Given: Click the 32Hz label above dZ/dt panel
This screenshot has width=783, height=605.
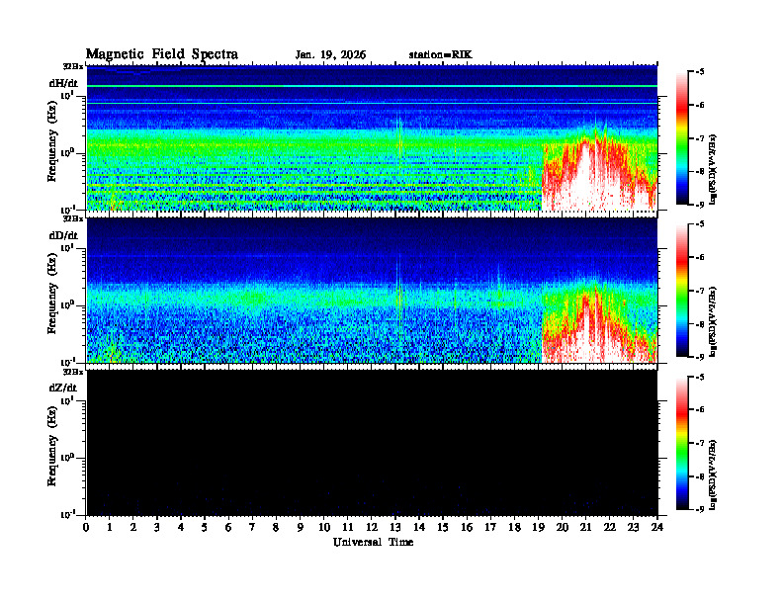Looking at the screenshot, I should pos(72,372).
